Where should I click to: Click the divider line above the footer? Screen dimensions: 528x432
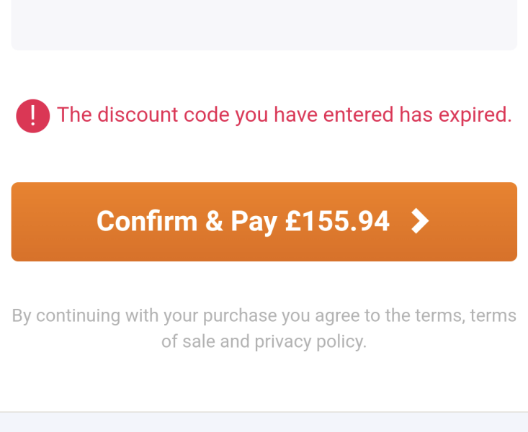pos(264,412)
